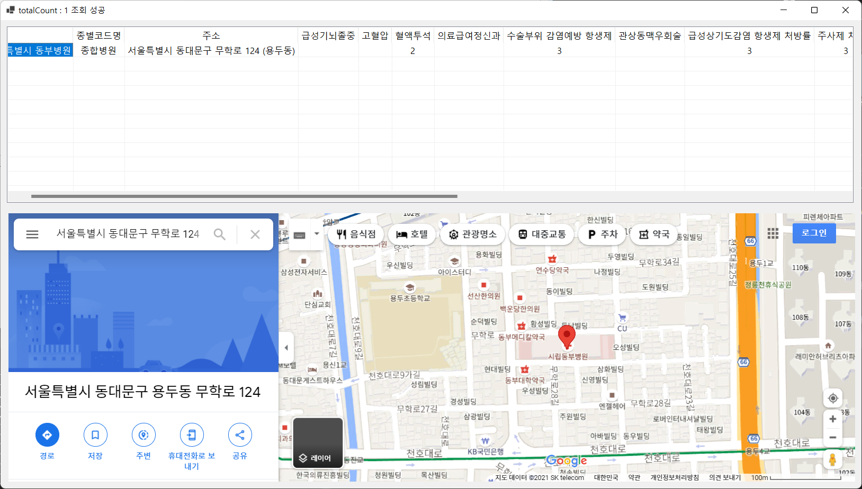Open the 레이어 layers thumbnail

318,443
